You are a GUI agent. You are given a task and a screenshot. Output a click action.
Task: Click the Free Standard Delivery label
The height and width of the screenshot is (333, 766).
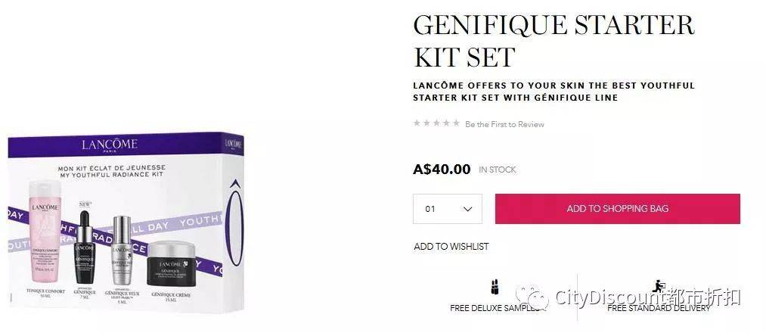click(659, 308)
